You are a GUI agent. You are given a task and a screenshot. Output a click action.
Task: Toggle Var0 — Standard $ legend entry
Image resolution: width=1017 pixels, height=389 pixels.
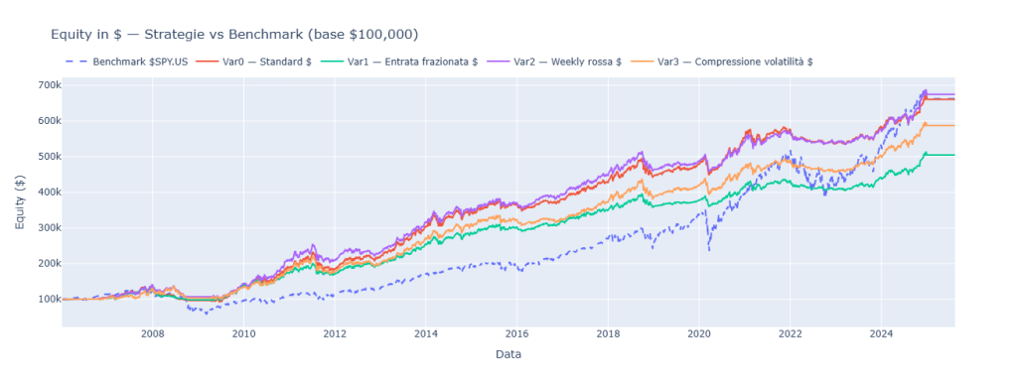pos(253,63)
